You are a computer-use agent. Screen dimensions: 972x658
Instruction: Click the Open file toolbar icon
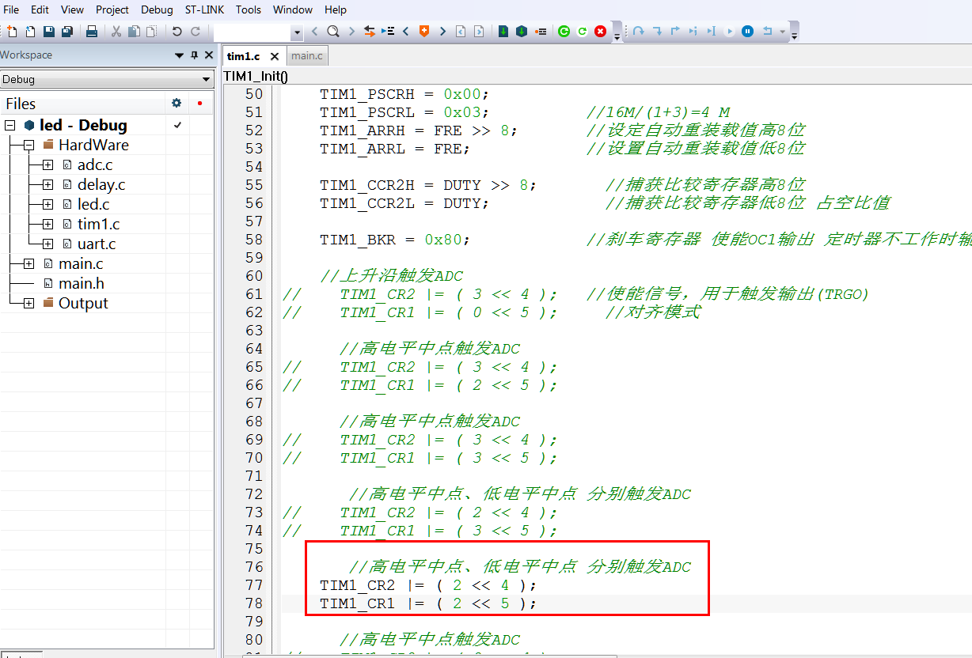click(30, 32)
